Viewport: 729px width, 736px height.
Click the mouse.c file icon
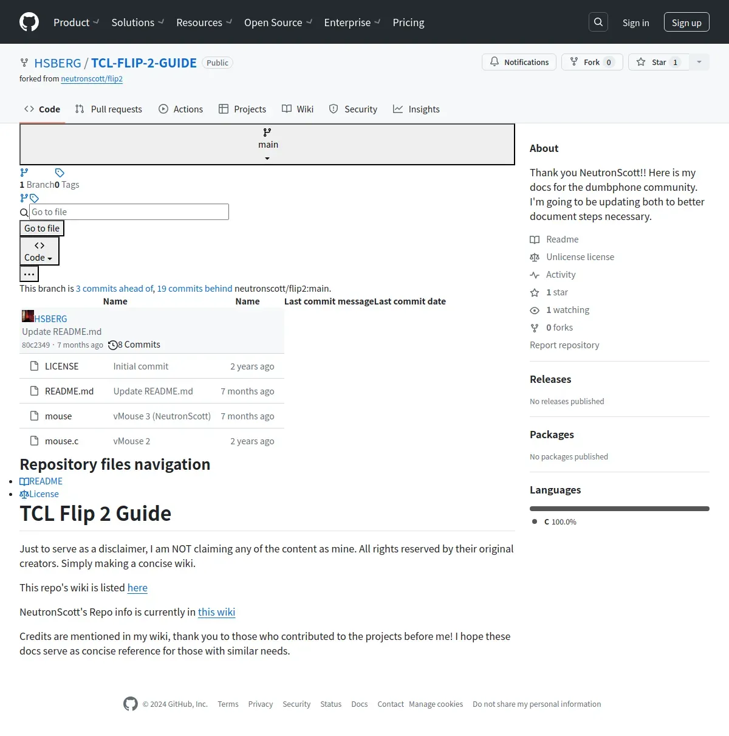point(35,441)
